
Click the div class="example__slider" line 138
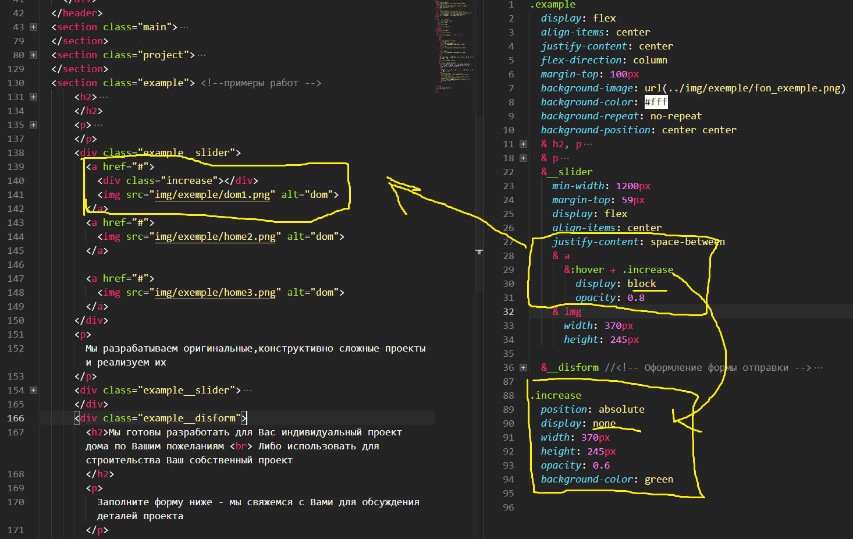click(158, 153)
